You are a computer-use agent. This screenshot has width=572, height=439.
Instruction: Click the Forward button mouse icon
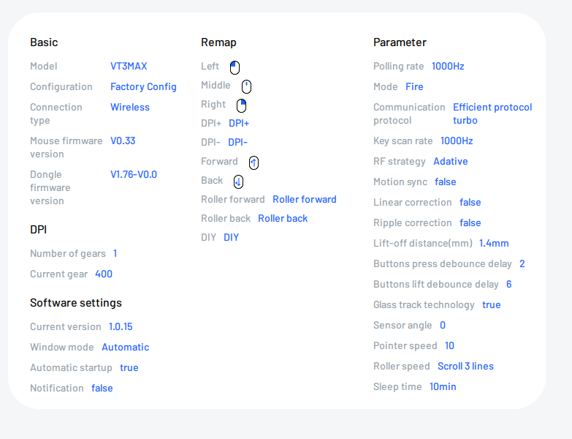253,162
